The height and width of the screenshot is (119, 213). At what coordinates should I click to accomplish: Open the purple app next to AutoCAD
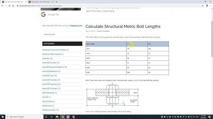[x=73, y=117]
